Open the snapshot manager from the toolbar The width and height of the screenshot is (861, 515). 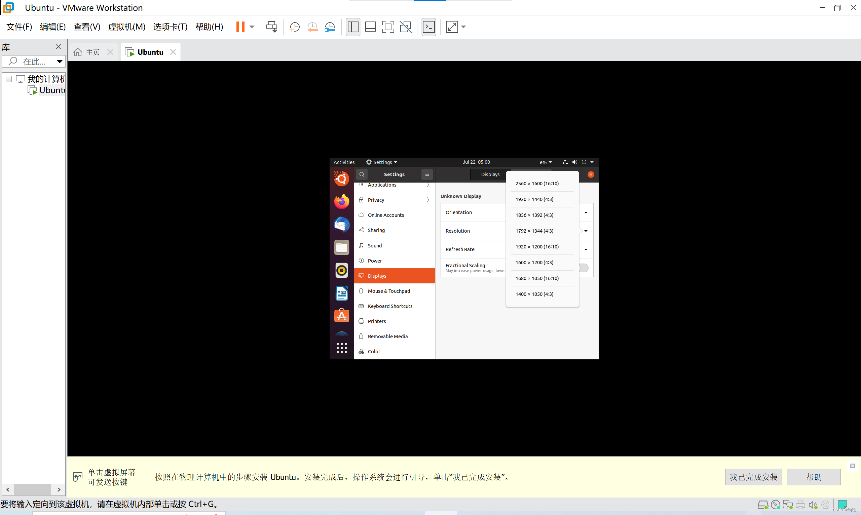tap(330, 27)
